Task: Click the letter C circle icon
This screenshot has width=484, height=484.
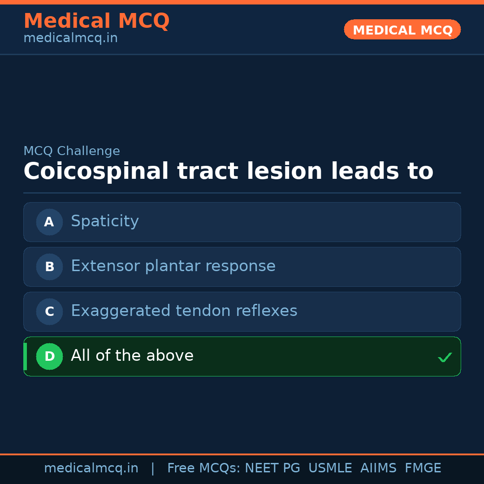Action: (x=49, y=311)
